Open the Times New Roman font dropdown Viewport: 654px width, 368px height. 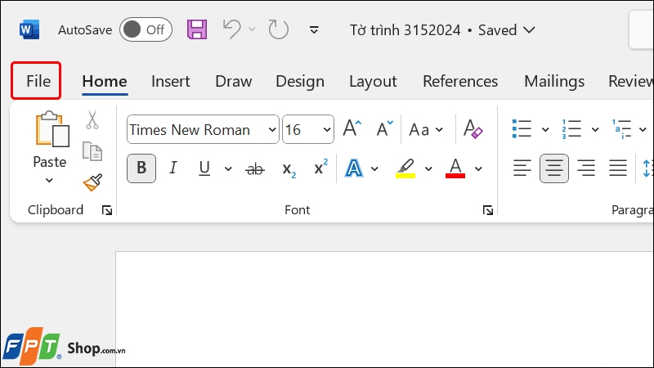point(272,129)
